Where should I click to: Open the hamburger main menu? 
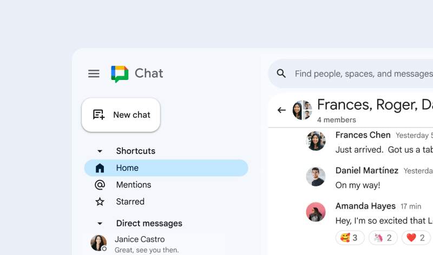94,73
